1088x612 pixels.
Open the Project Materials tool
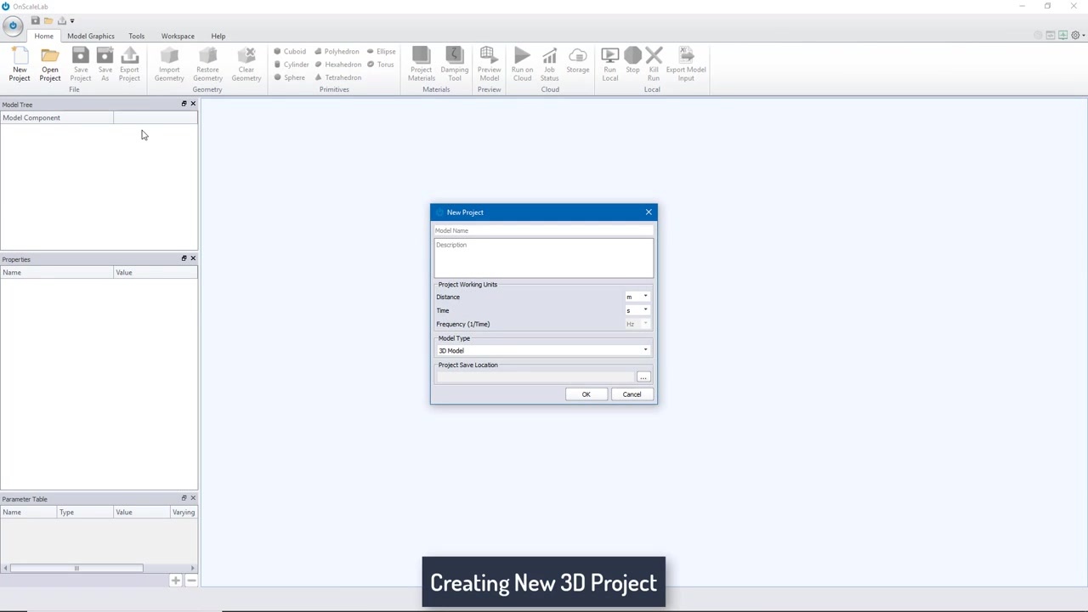(421, 65)
